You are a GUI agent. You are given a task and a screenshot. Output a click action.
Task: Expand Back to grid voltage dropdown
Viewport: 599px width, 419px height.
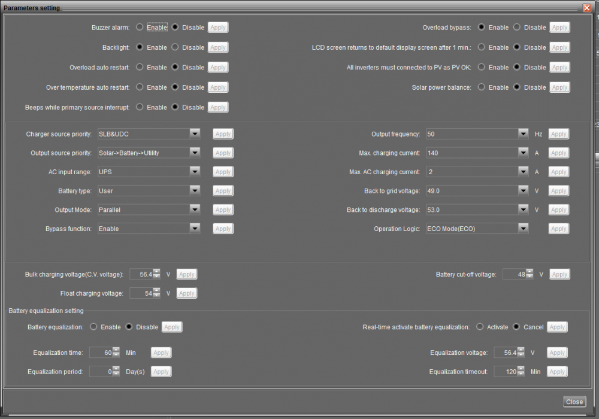pos(524,190)
